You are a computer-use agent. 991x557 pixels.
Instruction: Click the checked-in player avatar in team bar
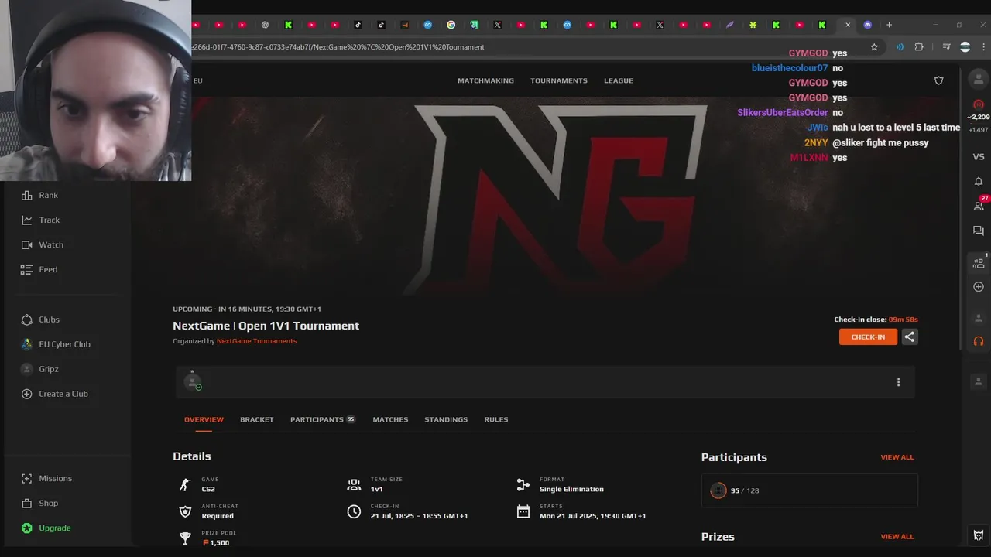point(193,382)
